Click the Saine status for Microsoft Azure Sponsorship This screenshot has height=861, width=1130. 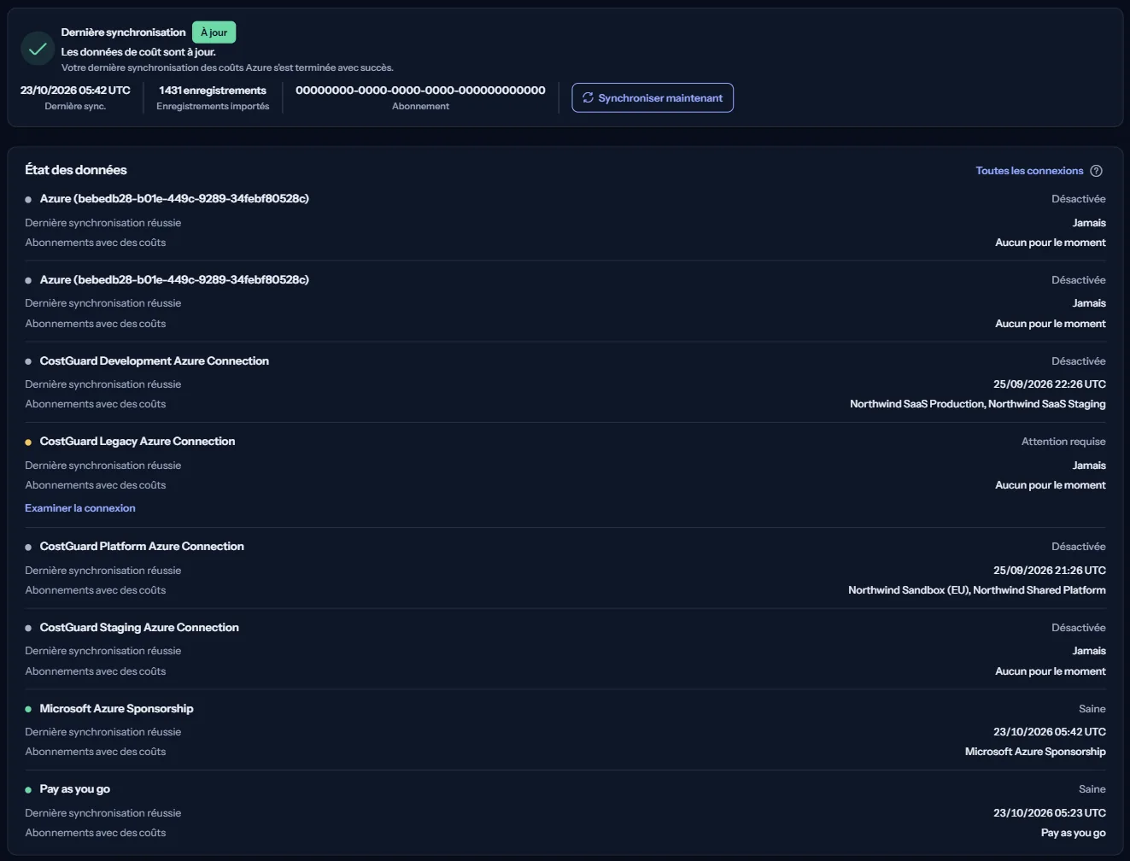click(1092, 709)
